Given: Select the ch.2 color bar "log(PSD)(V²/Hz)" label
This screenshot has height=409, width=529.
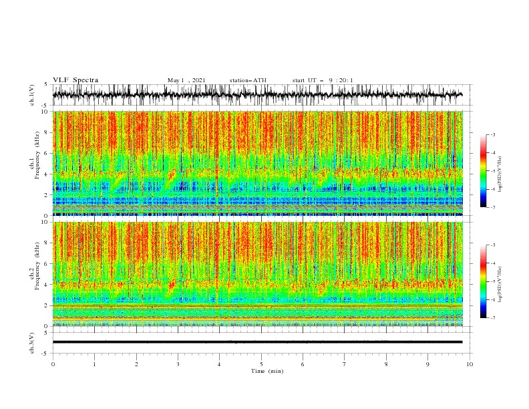Looking at the screenshot, I should (x=500, y=285).
